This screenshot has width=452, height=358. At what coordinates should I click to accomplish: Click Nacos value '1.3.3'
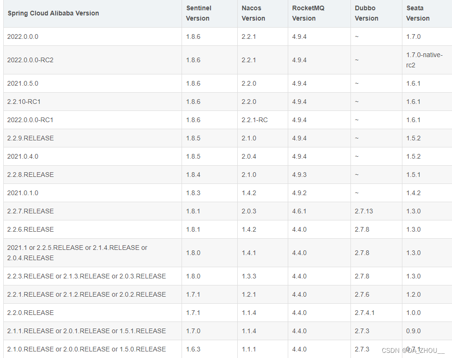click(249, 276)
